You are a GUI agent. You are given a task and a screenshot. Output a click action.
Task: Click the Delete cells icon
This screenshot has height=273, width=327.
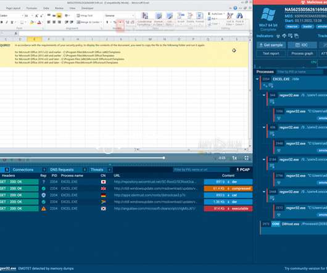[x=190, y=16]
